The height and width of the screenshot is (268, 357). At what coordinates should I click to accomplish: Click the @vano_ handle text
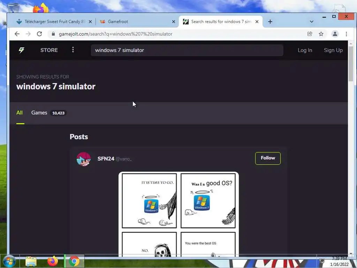(124, 159)
